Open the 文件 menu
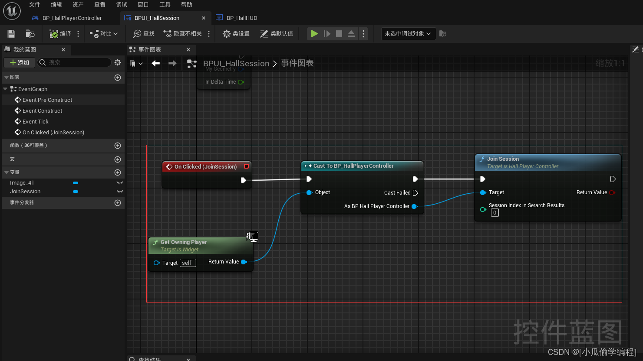 [x=35, y=4]
